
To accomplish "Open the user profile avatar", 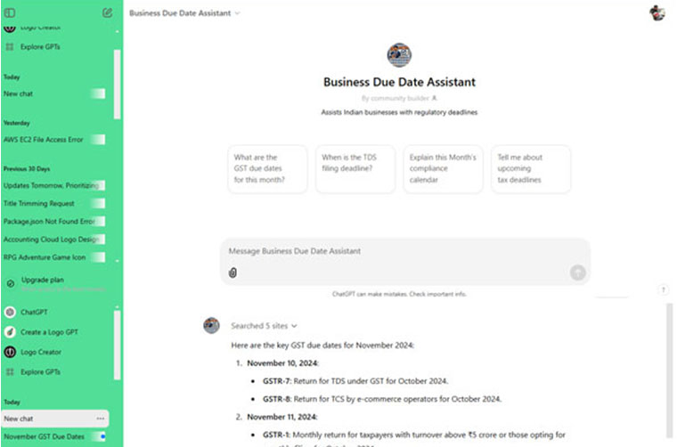I will (x=657, y=12).
